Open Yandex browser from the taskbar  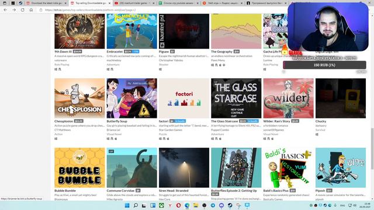tap(170, 205)
